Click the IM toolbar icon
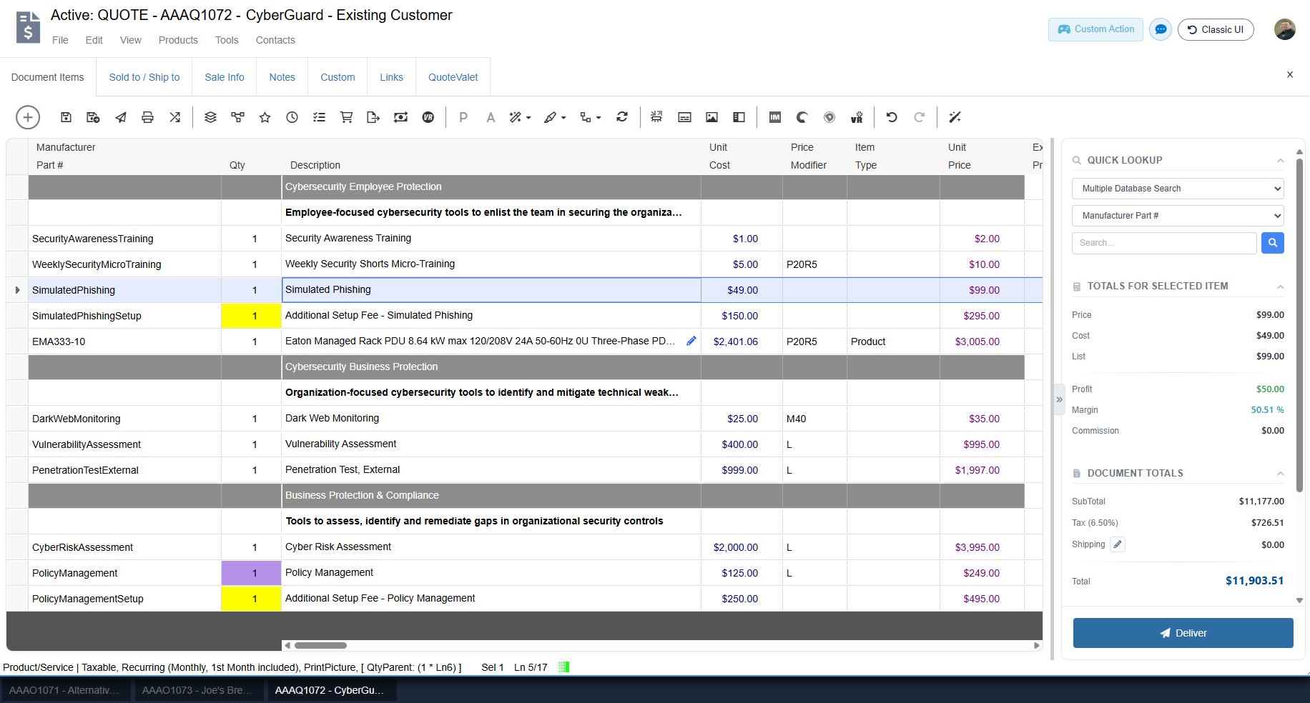The image size is (1310, 703). click(x=775, y=117)
